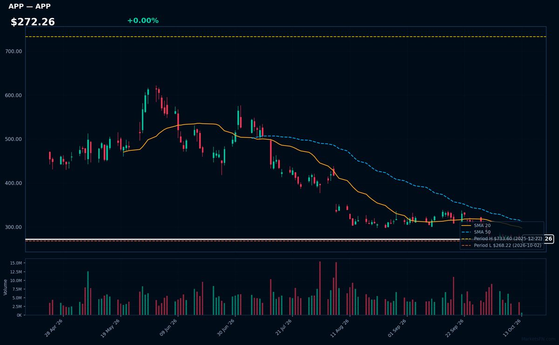Click the 0K volume axis label
Image resolution: width=559 pixels, height=345 pixels.
click(19, 315)
